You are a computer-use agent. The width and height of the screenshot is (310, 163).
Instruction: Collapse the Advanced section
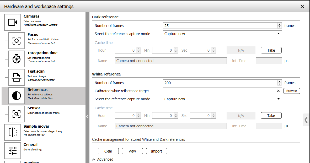coord(94,159)
